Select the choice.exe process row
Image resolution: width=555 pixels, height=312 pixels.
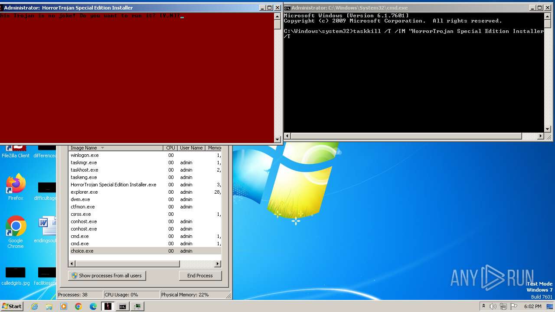(x=145, y=251)
